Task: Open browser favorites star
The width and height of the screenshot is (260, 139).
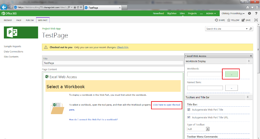Action: click(x=252, y=7)
